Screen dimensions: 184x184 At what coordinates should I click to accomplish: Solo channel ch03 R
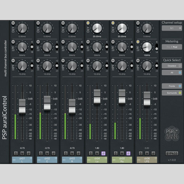[x=66, y=153]
